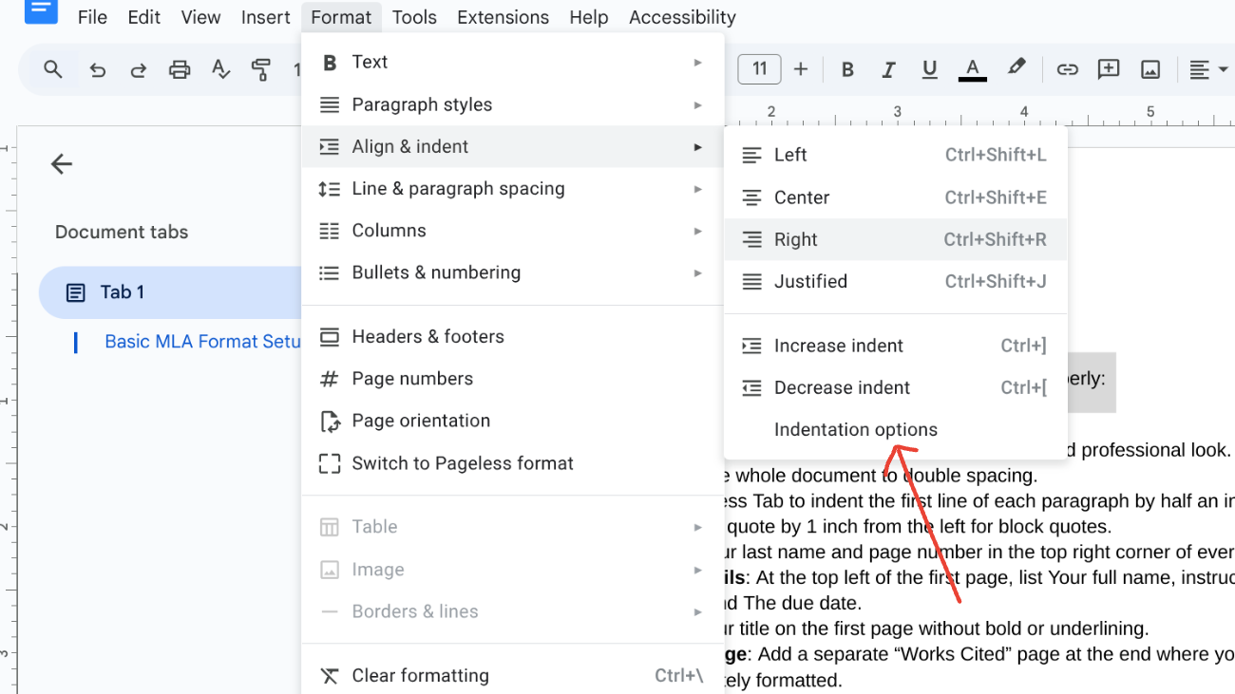1235x694 pixels.
Task: Expand the Bullets & numbering submenu
Action: 436,272
